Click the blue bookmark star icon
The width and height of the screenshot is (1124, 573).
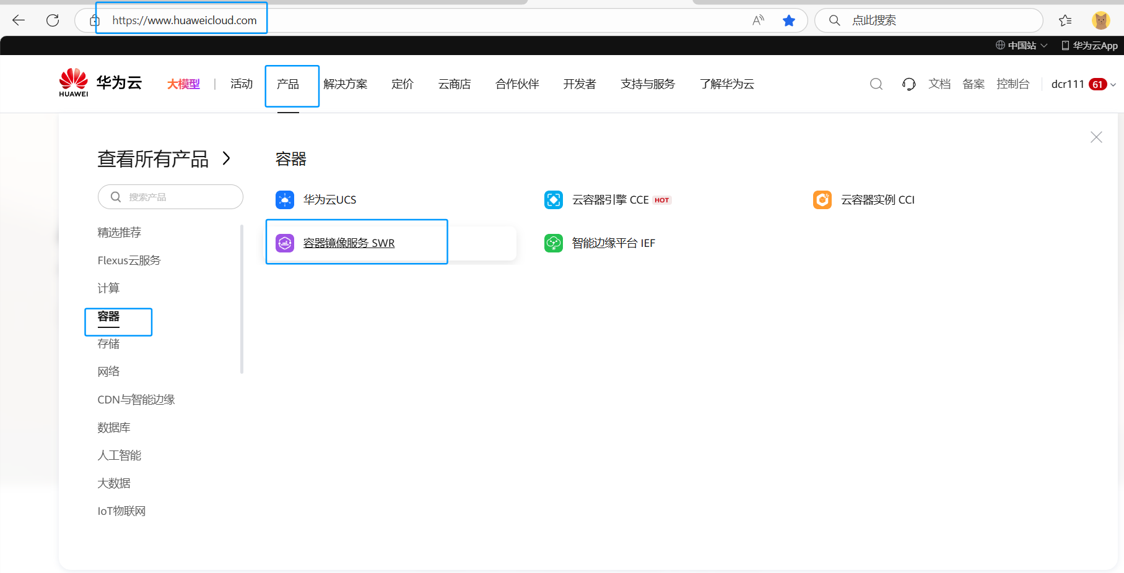click(x=788, y=20)
